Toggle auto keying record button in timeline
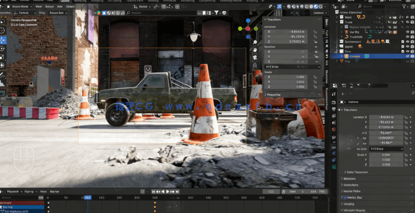This screenshot has width=415, height=213. (143, 191)
